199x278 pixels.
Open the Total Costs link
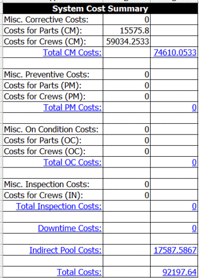coord(79,272)
